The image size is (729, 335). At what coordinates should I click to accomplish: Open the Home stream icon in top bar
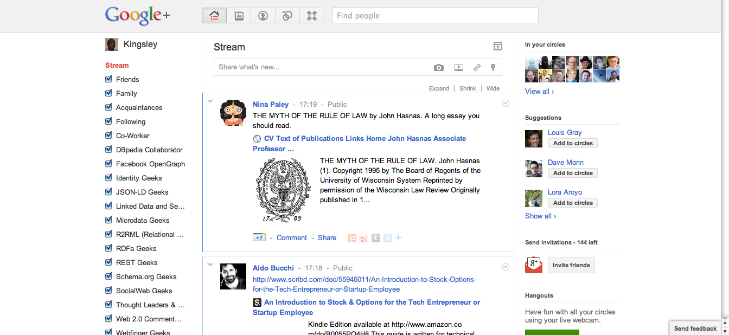click(214, 15)
